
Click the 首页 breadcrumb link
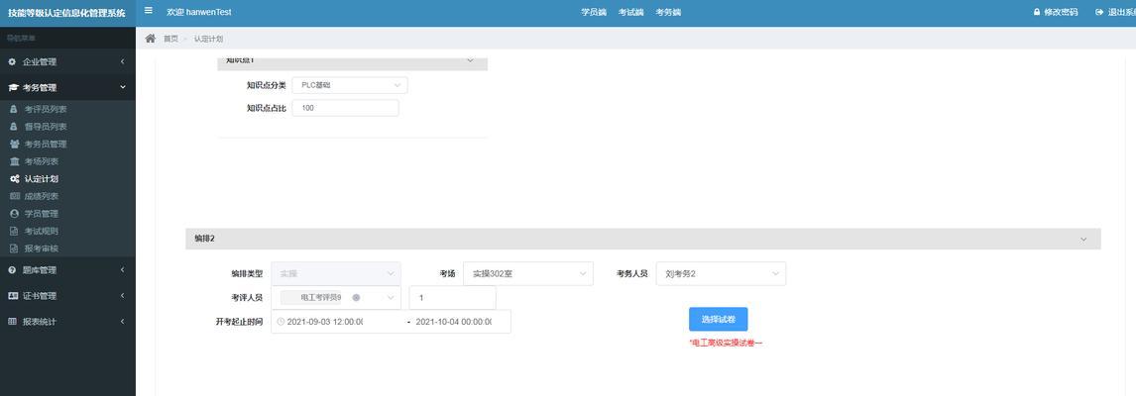pos(170,39)
